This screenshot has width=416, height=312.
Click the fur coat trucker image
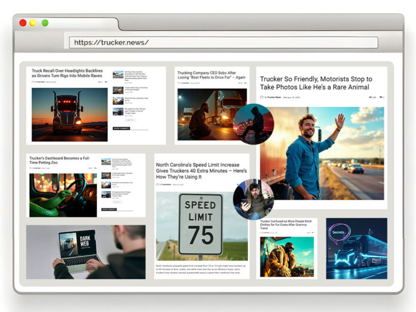tap(287, 256)
